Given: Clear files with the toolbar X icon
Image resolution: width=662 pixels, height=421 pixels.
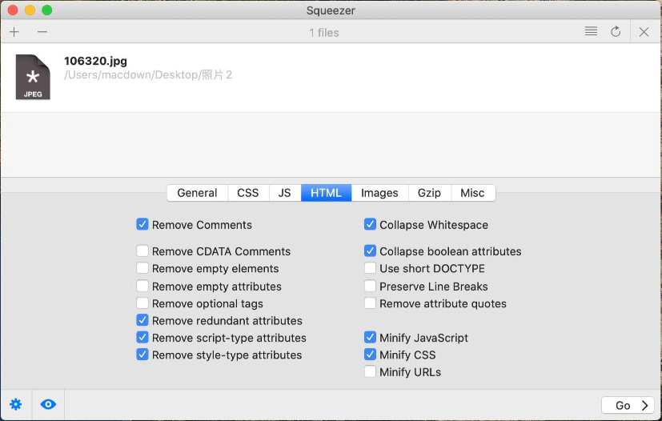Looking at the screenshot, I should pos(644,32).
